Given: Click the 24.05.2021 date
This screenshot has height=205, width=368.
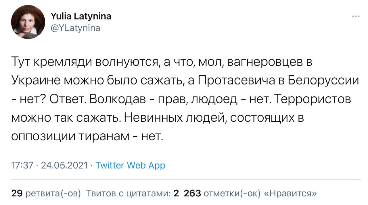Looking at the screenshot, I should 64,166.
